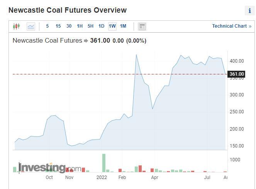Select the 5 minute timeframe
The height and width of the screenshot is (189, 256).
coord(47,26)
